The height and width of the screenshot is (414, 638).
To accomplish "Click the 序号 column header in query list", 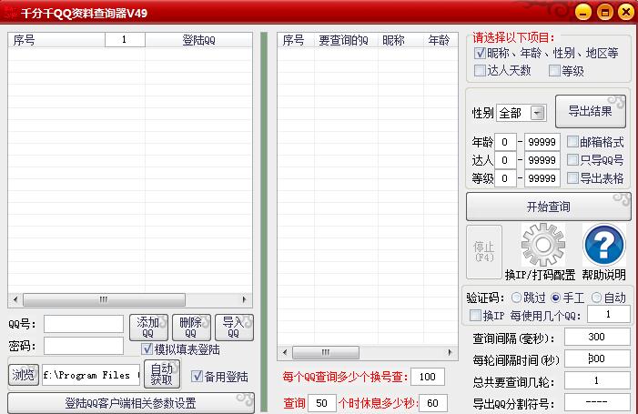I will [x=296, y=40].
